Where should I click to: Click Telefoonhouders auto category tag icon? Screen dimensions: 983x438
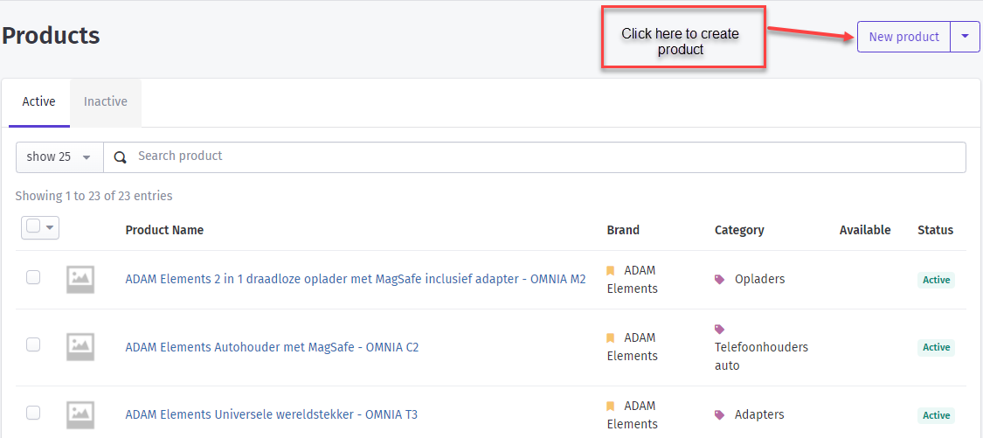coord(720,329)
